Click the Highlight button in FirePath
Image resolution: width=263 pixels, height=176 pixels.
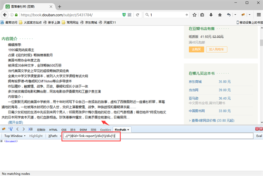(36, 136)
